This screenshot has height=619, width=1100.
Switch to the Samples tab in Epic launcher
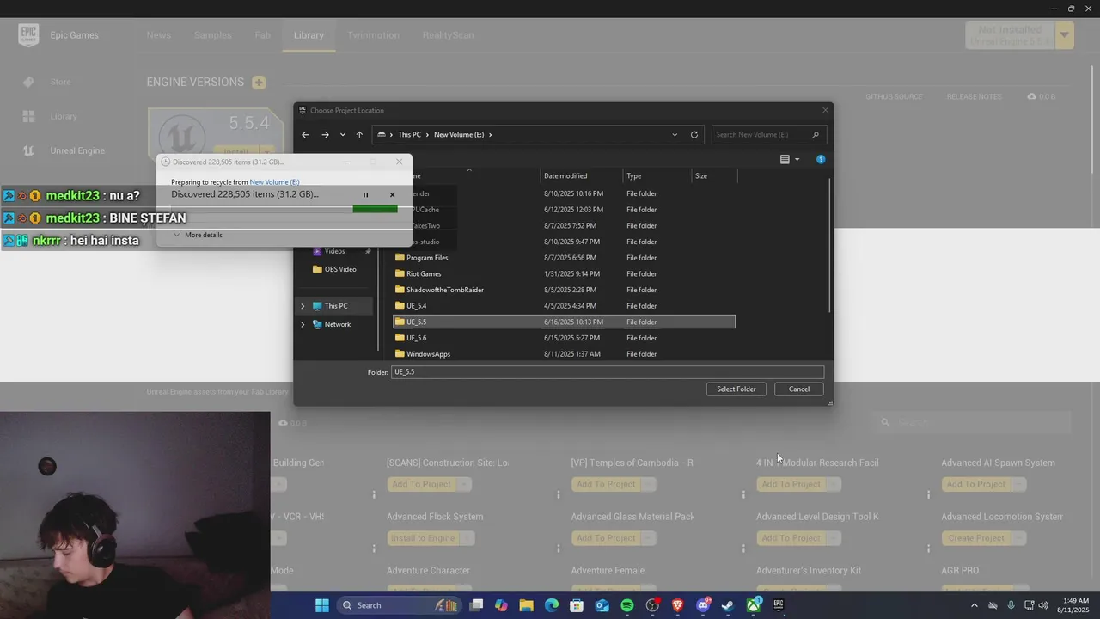pyautogui.click(x=212, y=35)
